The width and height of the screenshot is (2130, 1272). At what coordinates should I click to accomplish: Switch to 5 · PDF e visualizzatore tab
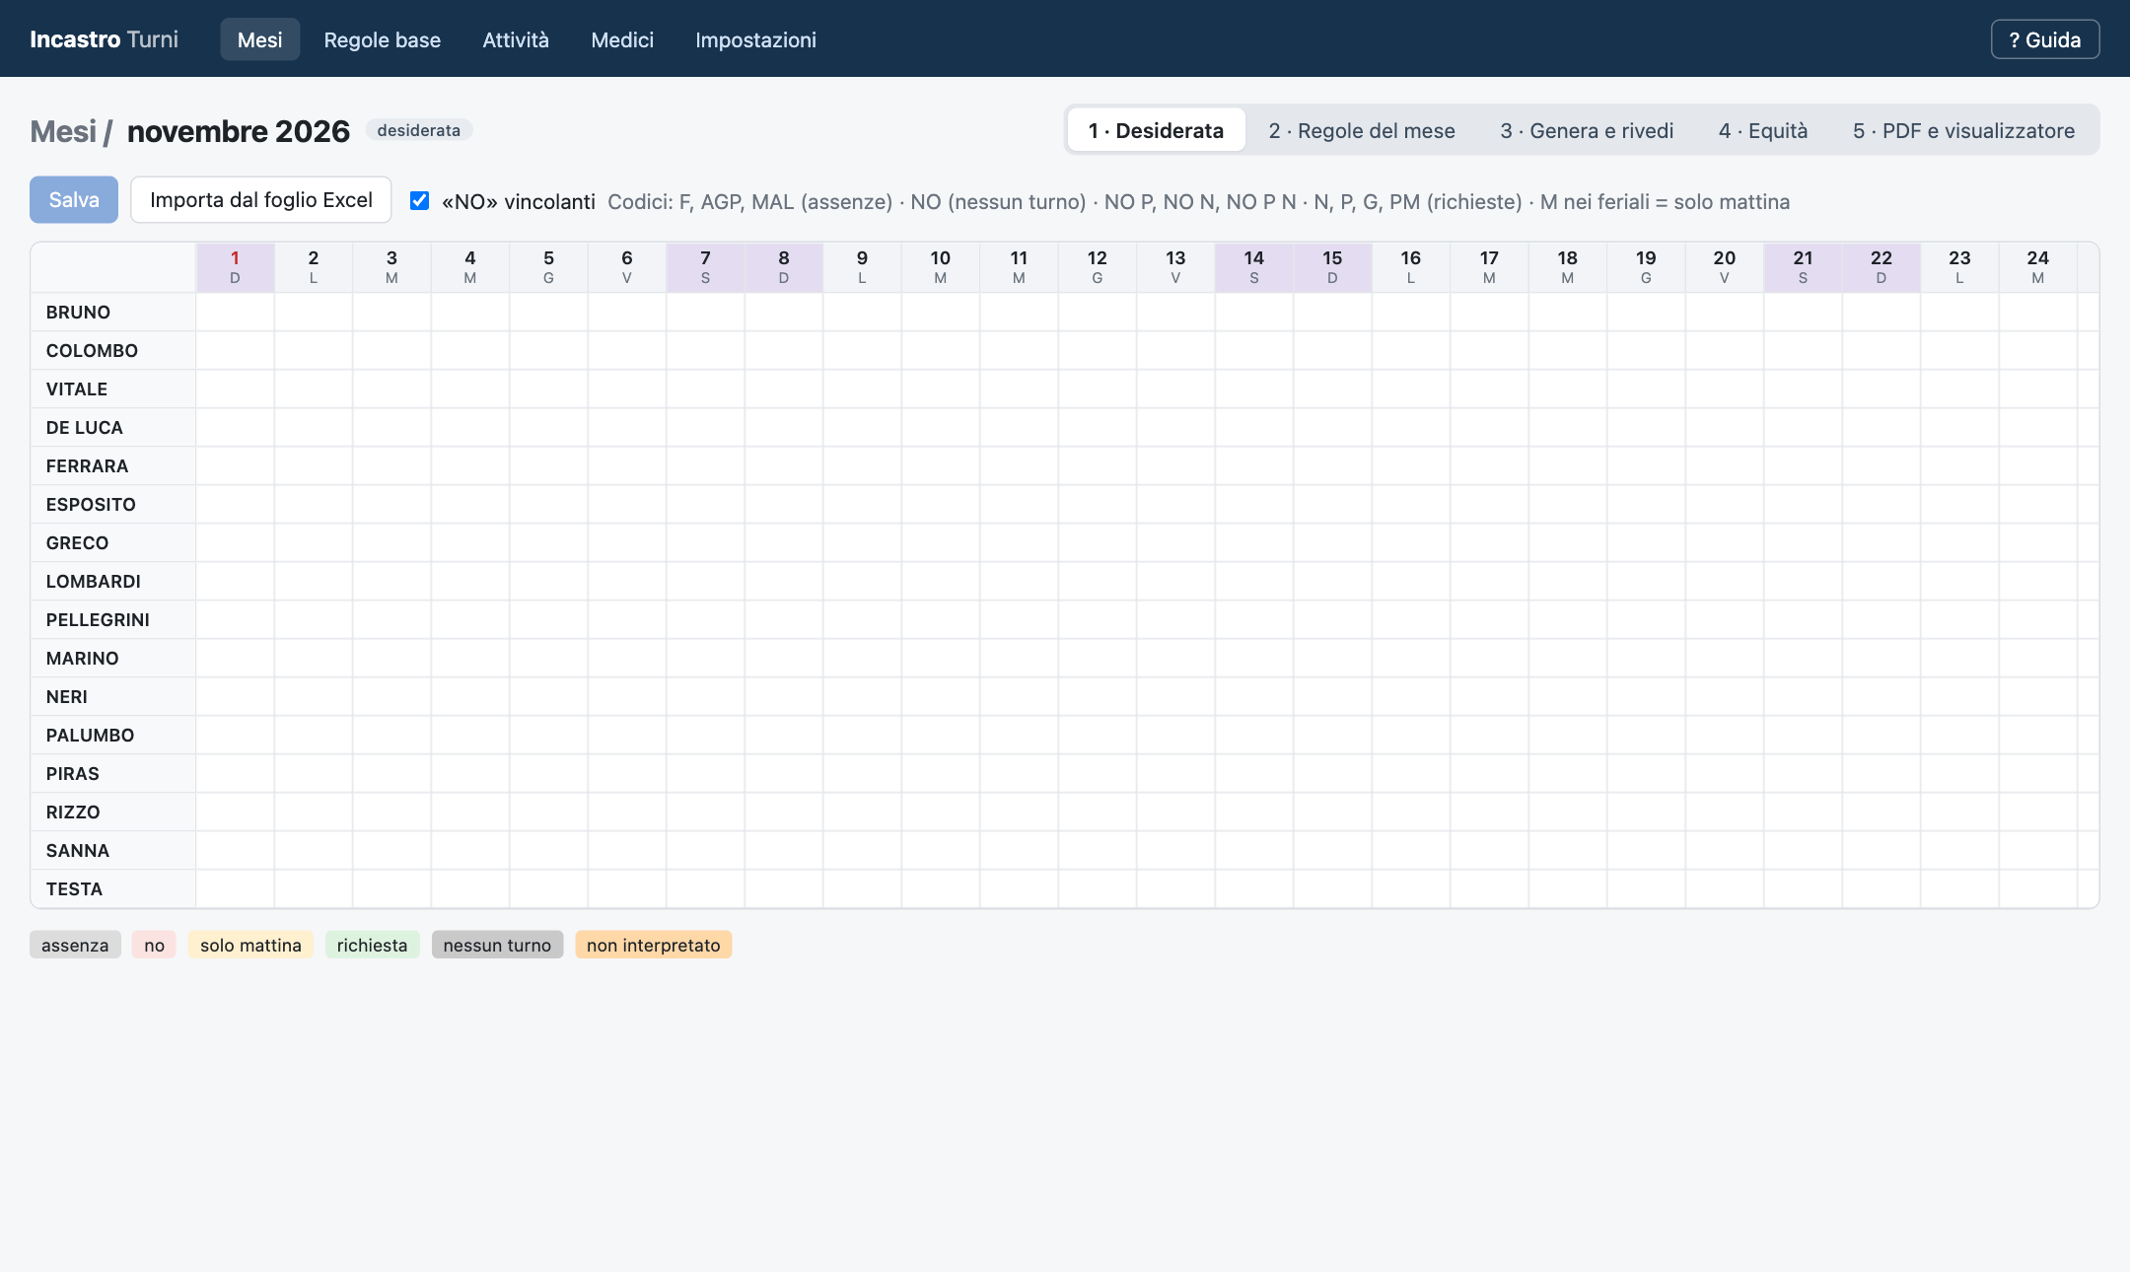point(1963,130)
